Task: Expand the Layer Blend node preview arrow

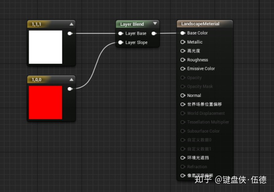Action: pos(155,23)
